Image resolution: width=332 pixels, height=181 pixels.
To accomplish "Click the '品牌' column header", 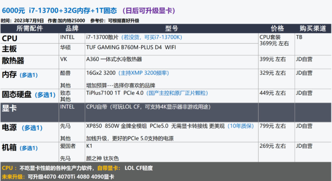I will click(72, 28).
